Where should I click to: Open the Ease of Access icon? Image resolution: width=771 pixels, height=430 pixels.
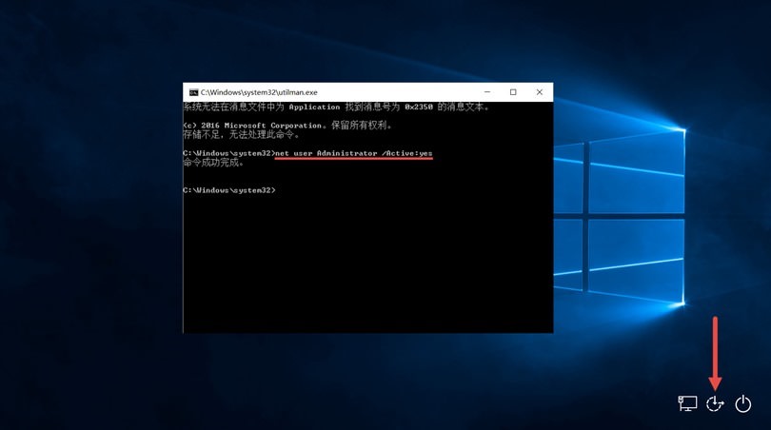pyautogui.click(x=715, y=403)
